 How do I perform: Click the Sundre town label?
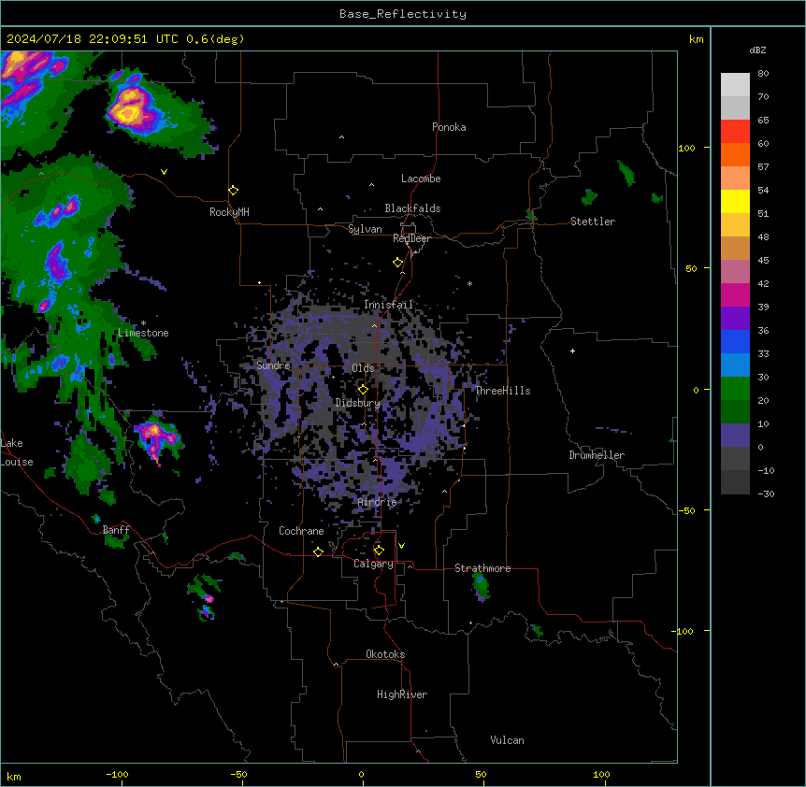(x=273, y=365)
